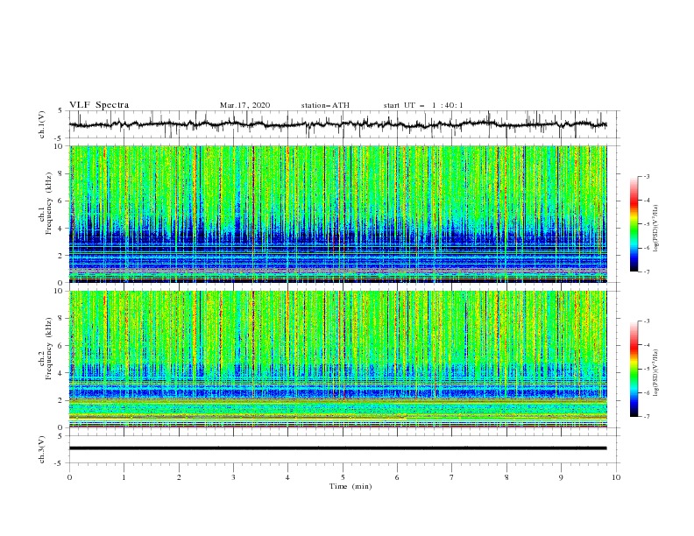Click time axis tick label "4"
This screenshot has height=536, width=694.
(288, 477)
